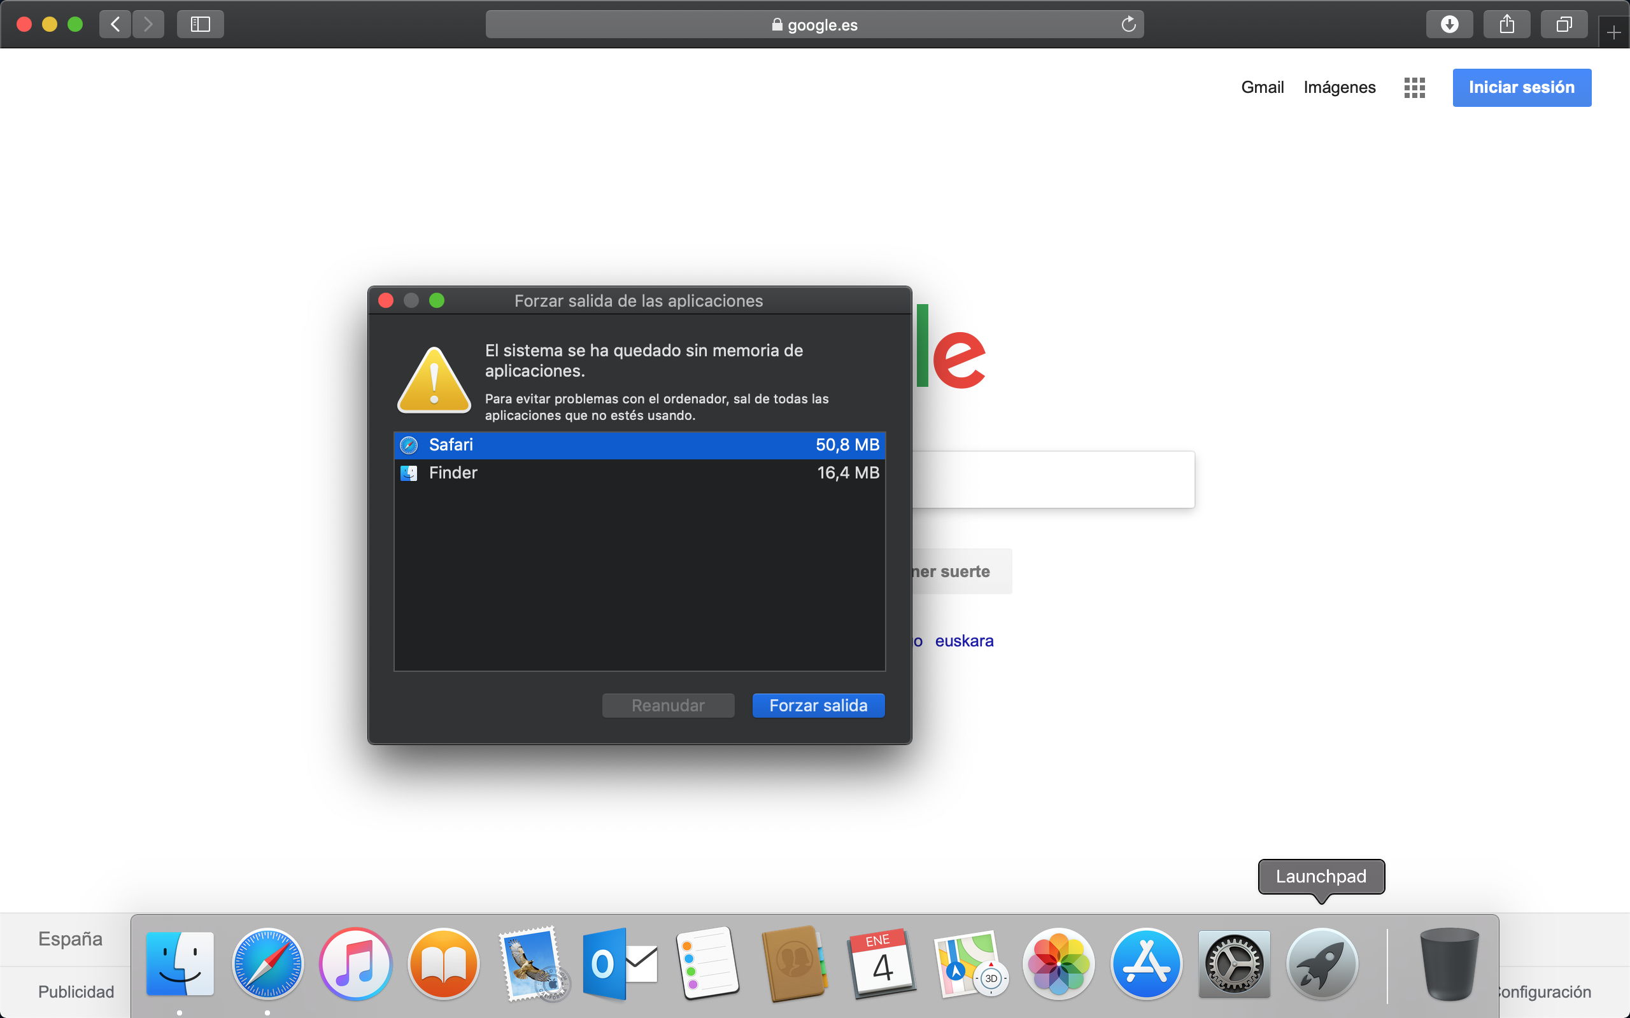Show all tabs overview icon

(1564, 25)
